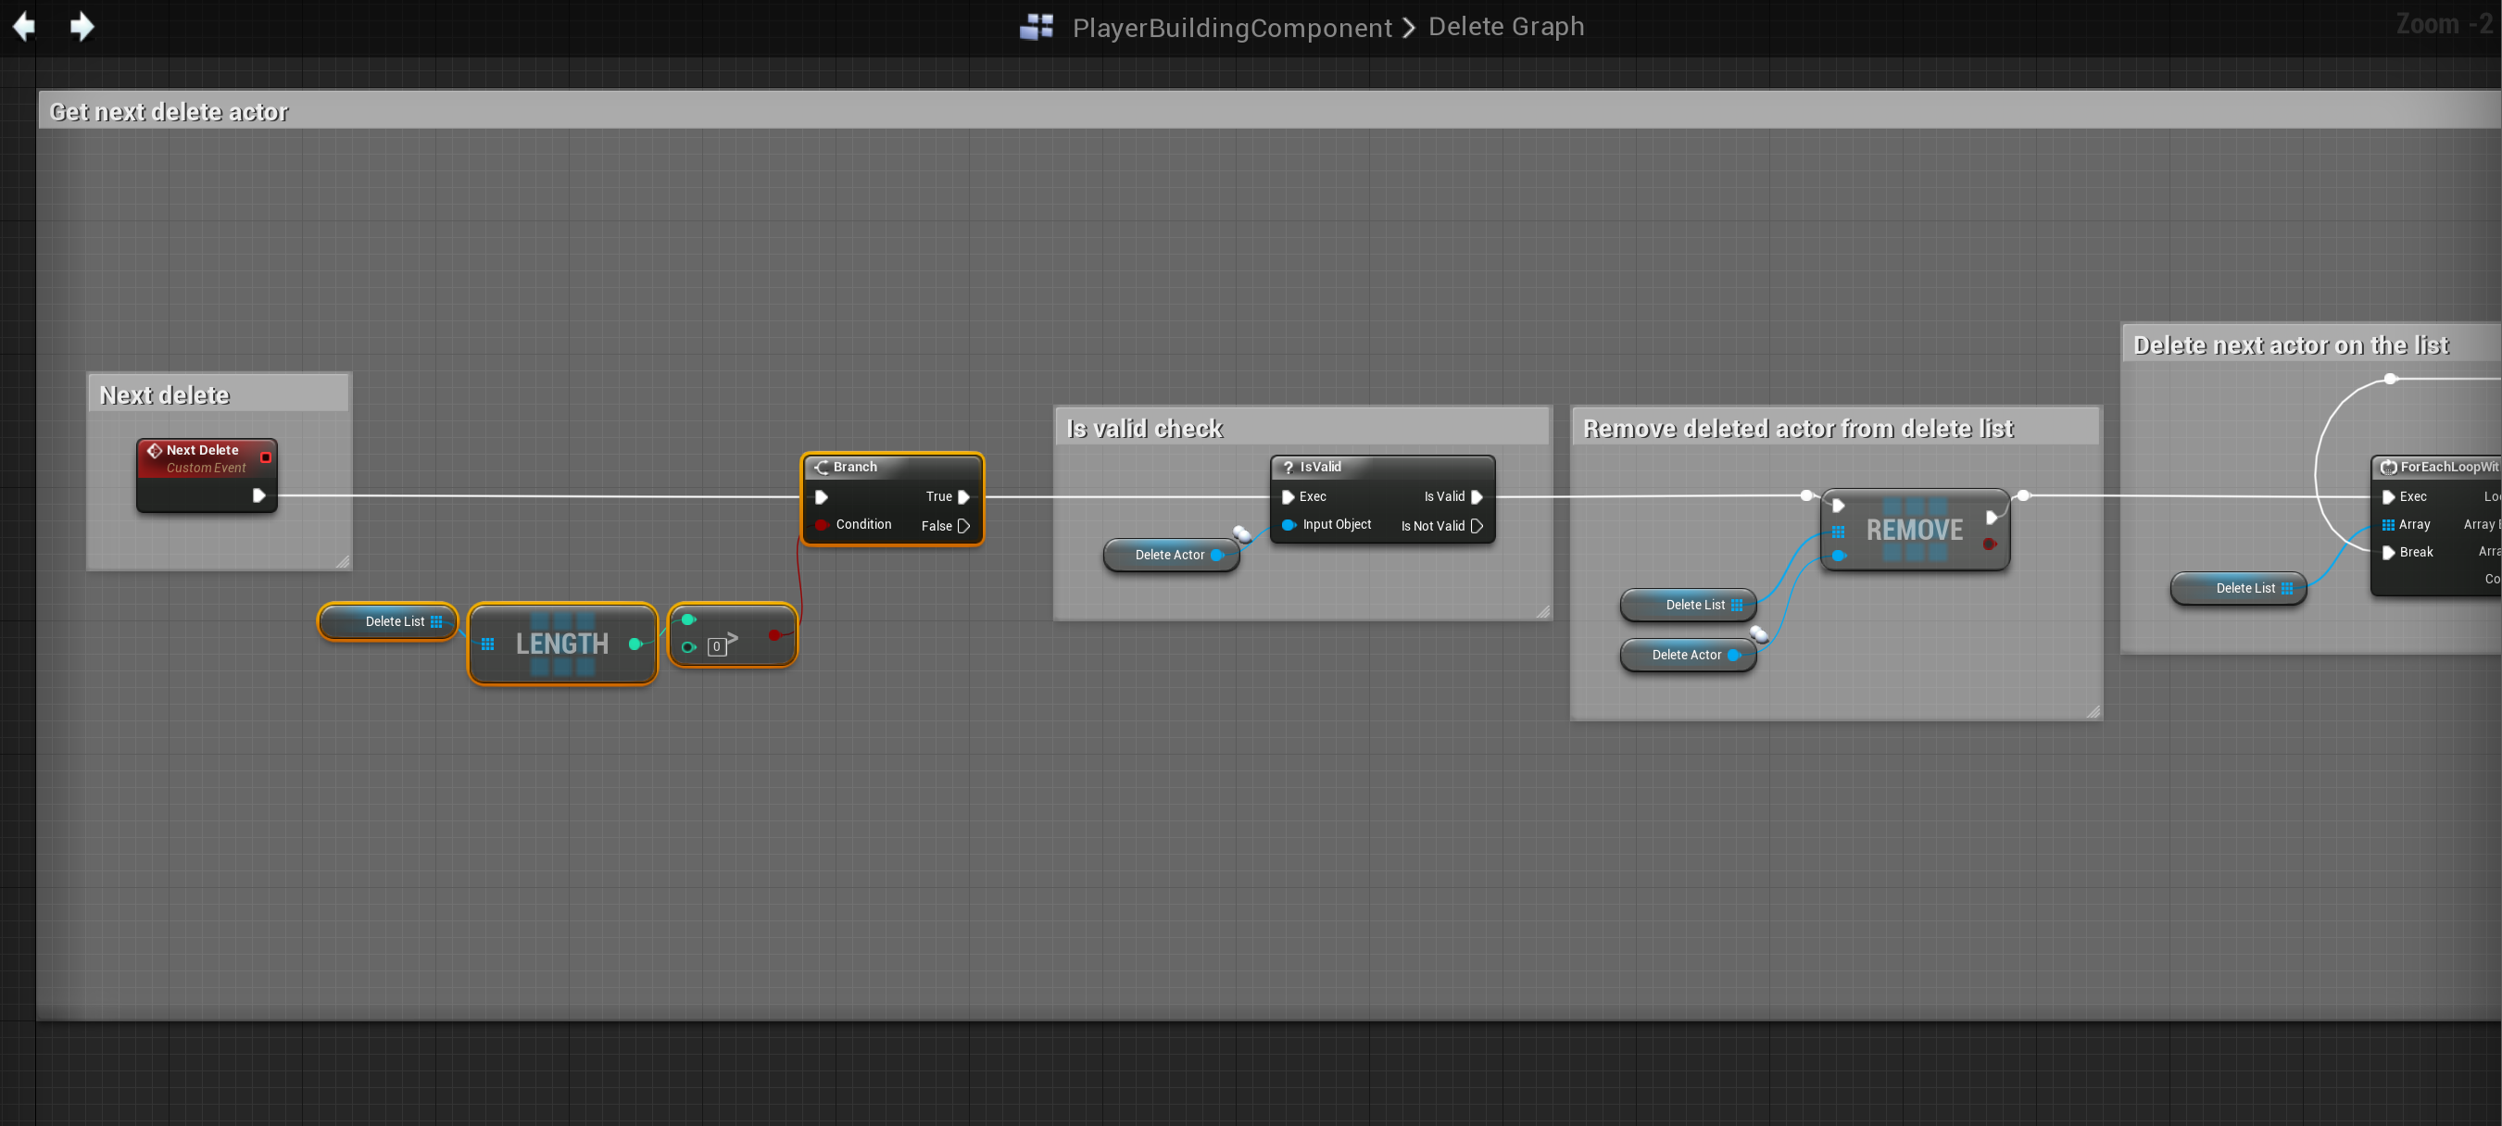Select Delete Graph breadcrumb item

1505,27
